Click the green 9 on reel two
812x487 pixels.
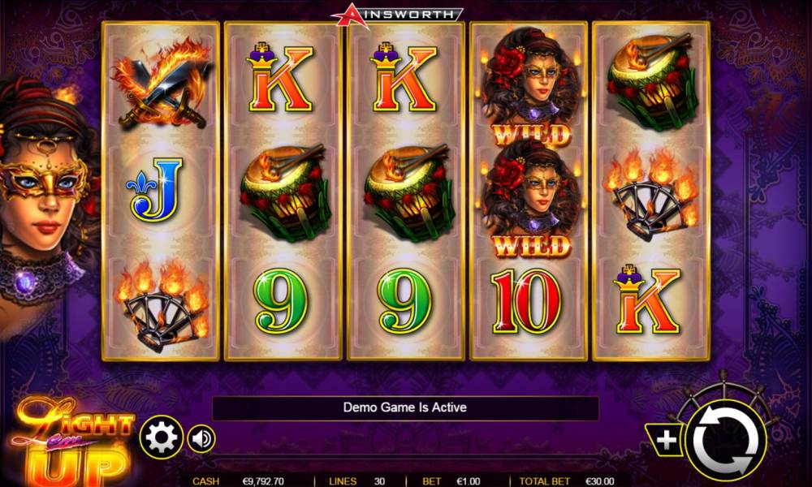(x=280, y=300)
